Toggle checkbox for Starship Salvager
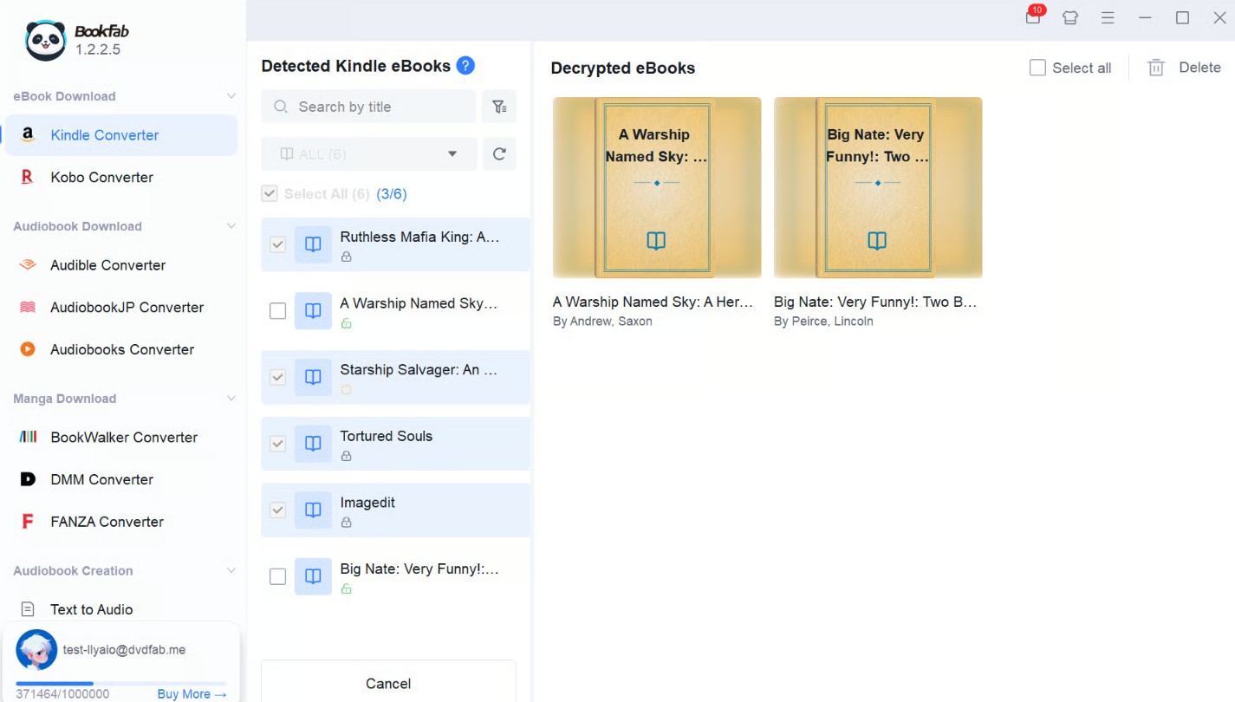The width and height of the screenshot is (1235, 702). [x=277, y=377]
